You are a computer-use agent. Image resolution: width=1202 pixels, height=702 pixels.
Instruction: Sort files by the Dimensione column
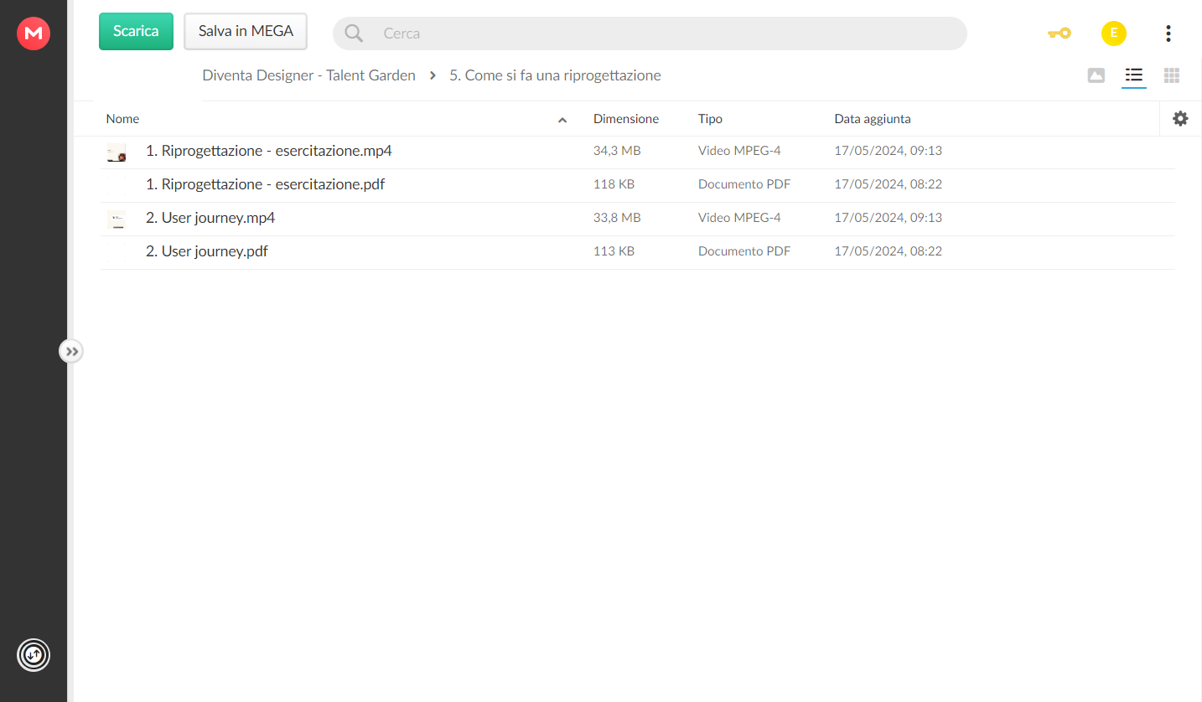click(626, 119)
